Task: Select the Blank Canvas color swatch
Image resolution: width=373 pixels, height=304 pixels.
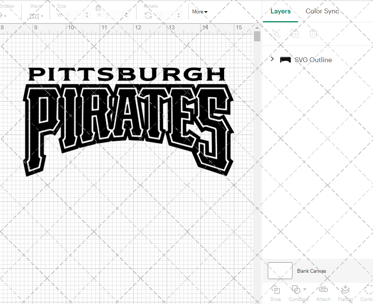Action: (x=280, y=271)
